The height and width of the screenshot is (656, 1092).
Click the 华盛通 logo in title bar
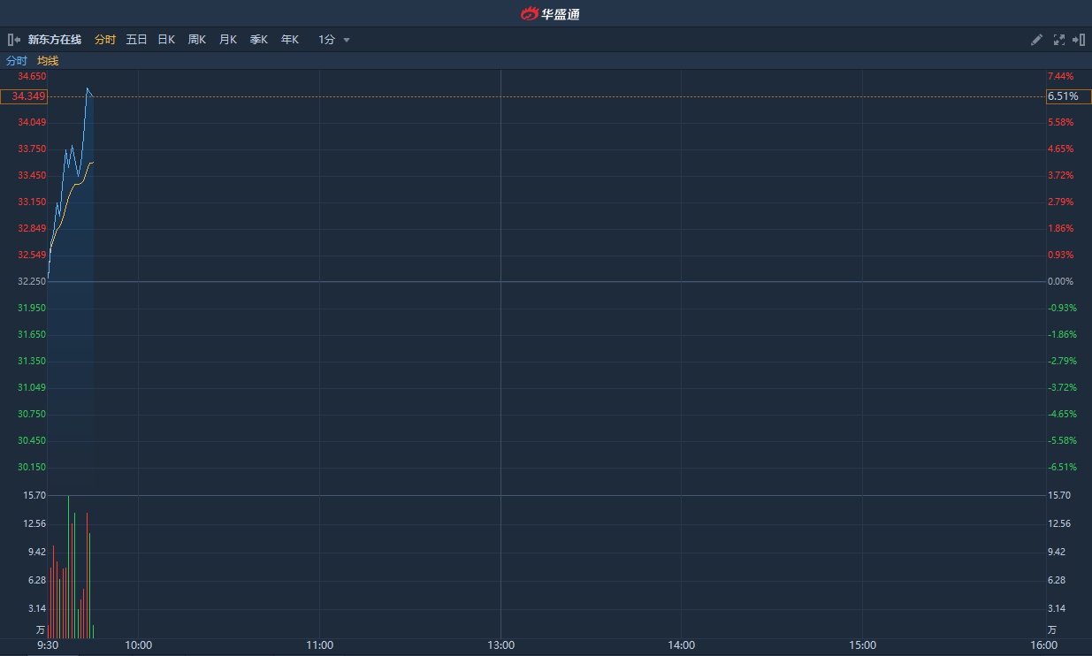[x=550, y=13]
